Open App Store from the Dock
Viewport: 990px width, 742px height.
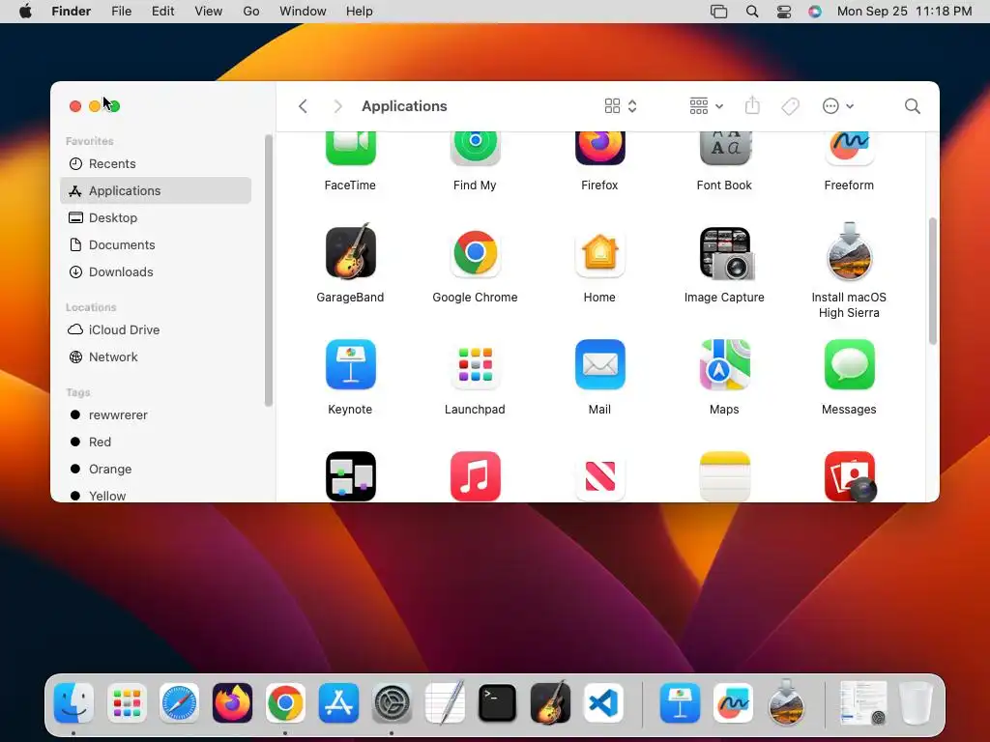click(x=338, y=703)
